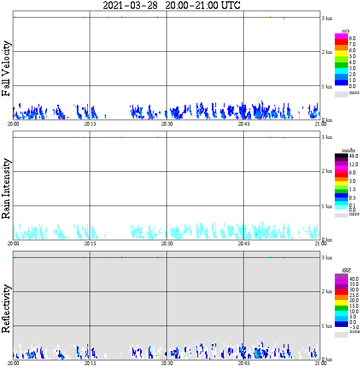This screenshot has height=371, width=363.
Task: Click the 2 km label on Reflectivity plot
Action: 327,291
